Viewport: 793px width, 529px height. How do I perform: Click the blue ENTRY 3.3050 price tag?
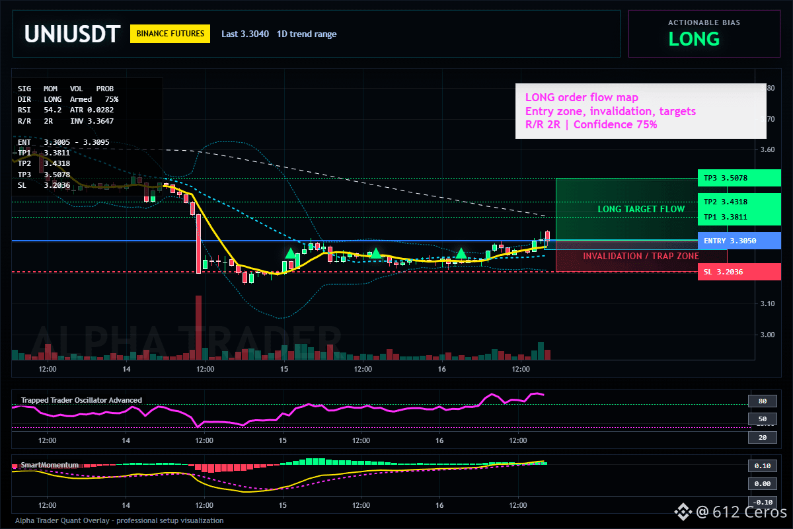(x=739, y=241)
